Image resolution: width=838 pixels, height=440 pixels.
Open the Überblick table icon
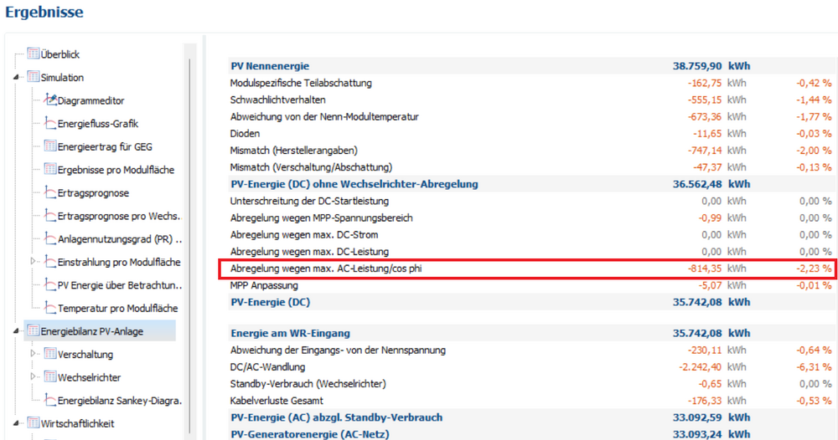(x=34, y=54)
